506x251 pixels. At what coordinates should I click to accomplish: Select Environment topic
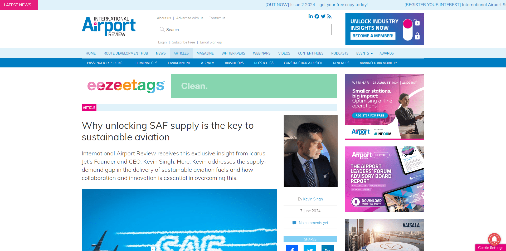tap(179, 63)
